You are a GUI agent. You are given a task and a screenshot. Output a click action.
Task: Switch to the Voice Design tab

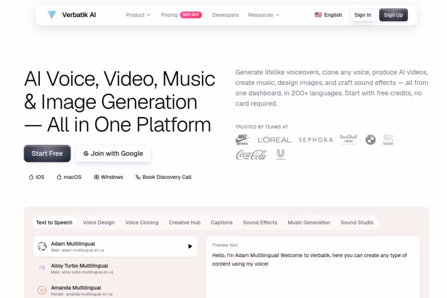[99, 222]
